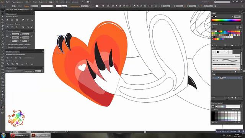Click Horizontal Distribute Right icon
This screenshot has width=245, height=138.
tap(32, 27)
